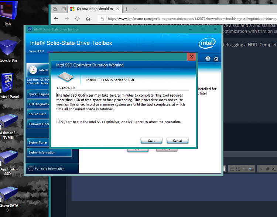The height and width of the screenshot is (217, 277).
Task: Click the 'Intel® SSD 660p Series 512GB' drive name
Action: click(x=110, y=80)
